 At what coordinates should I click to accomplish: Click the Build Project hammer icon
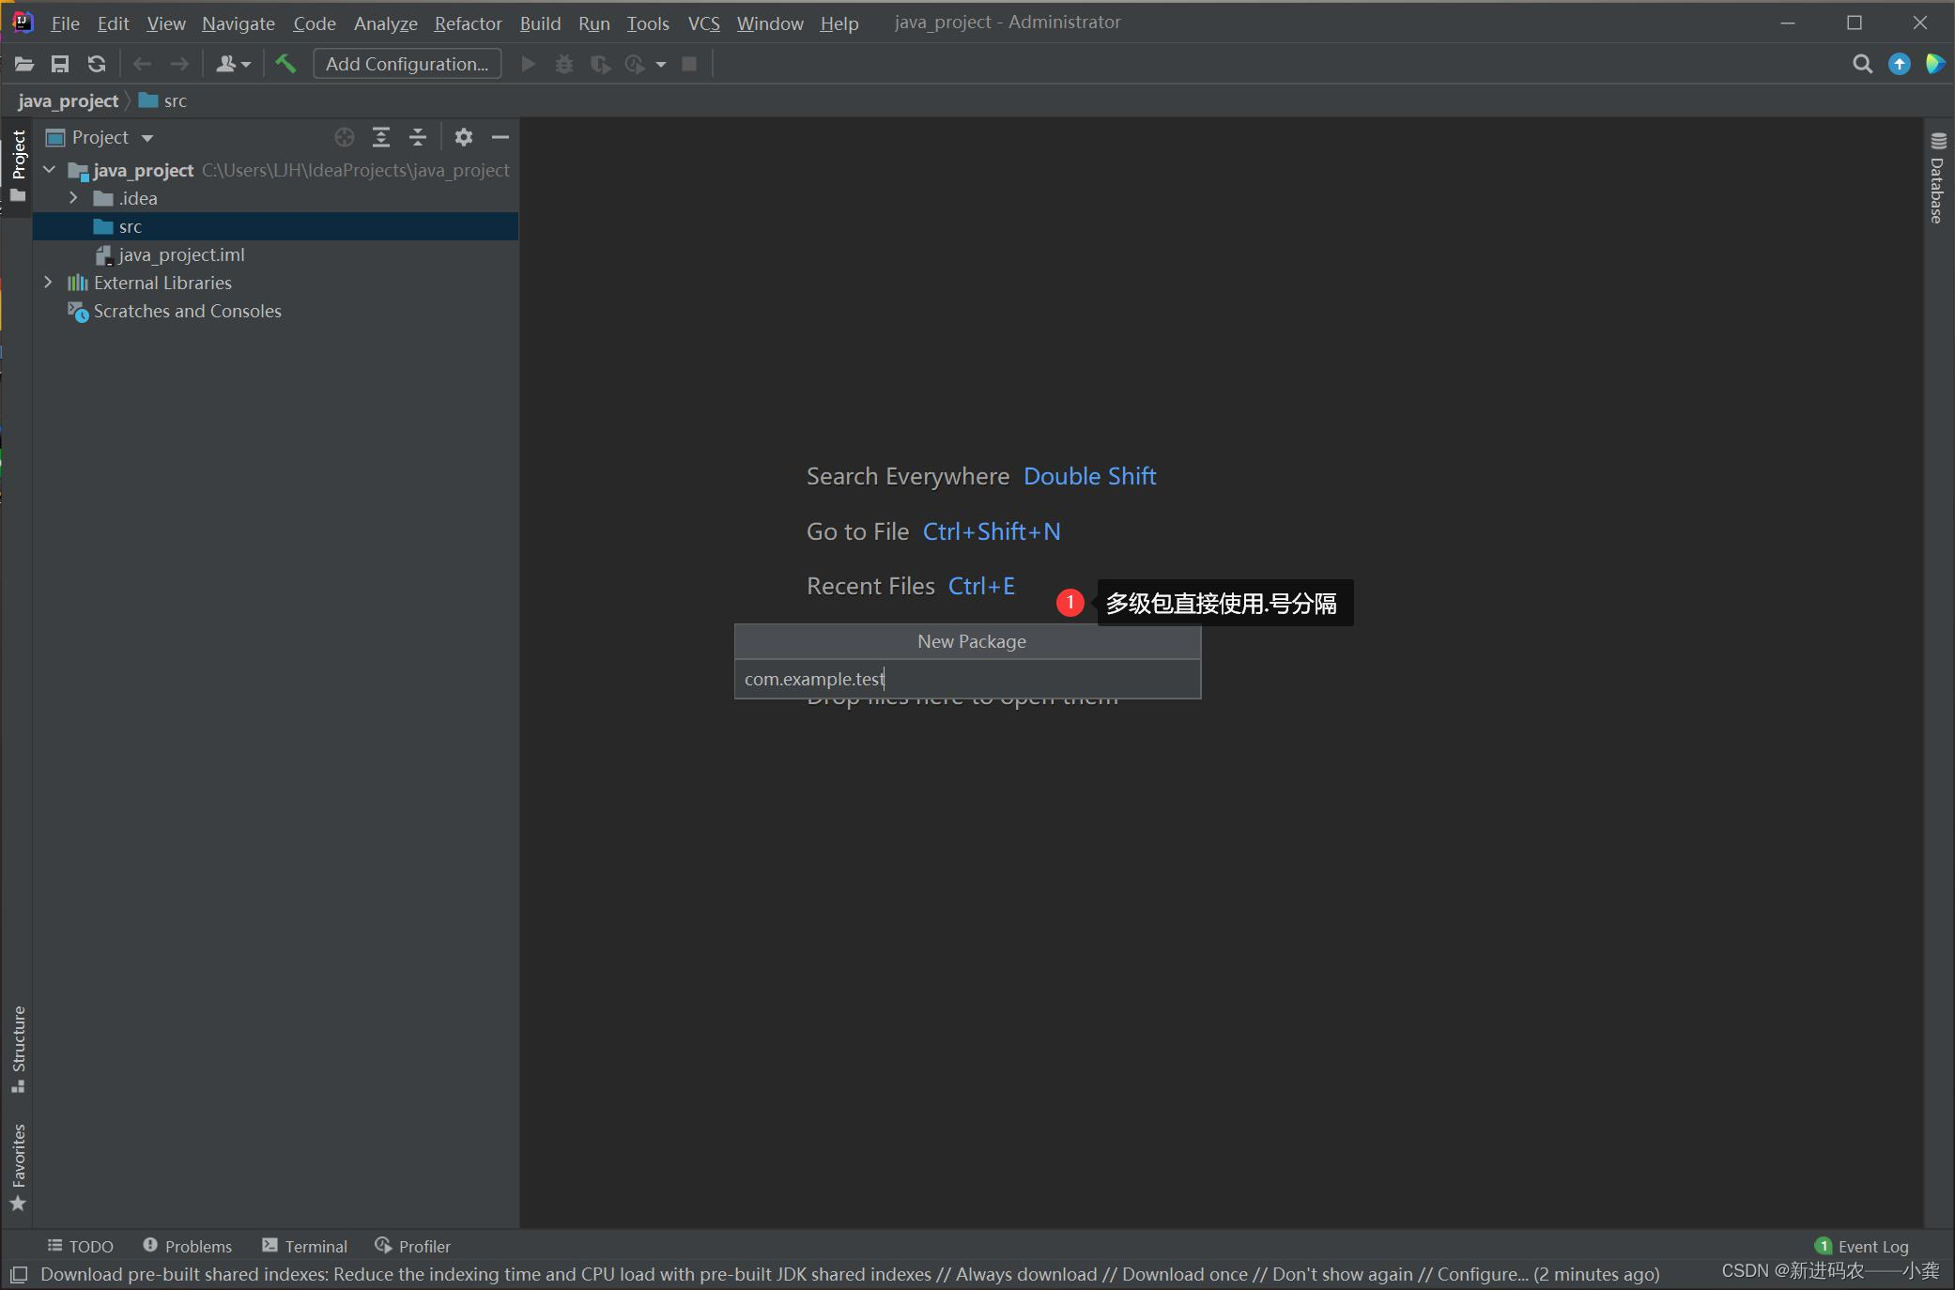coord(285,64)
